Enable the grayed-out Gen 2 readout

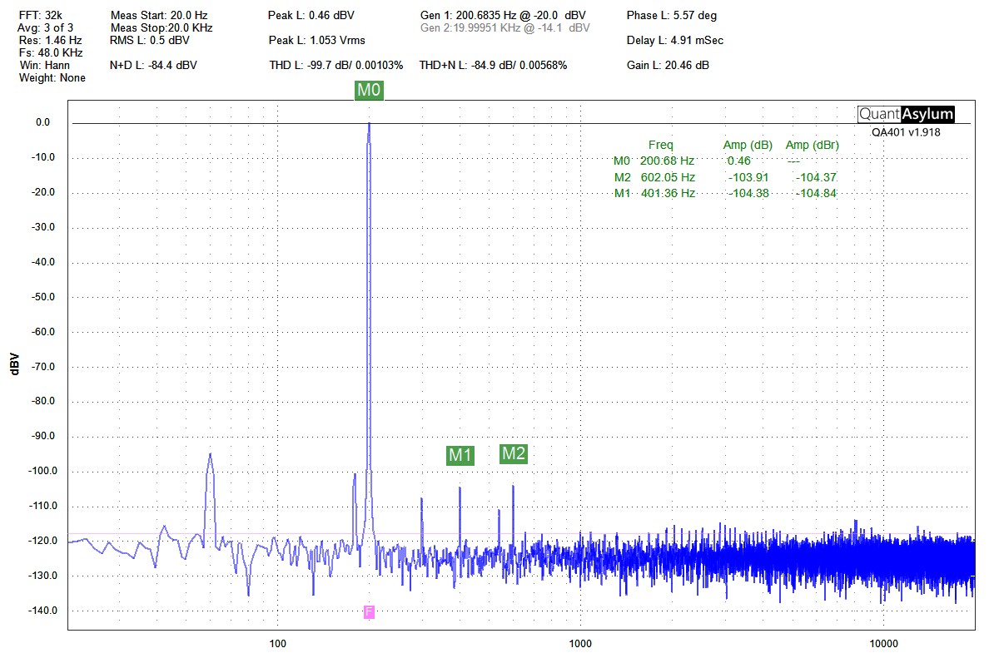click(505, 27)
